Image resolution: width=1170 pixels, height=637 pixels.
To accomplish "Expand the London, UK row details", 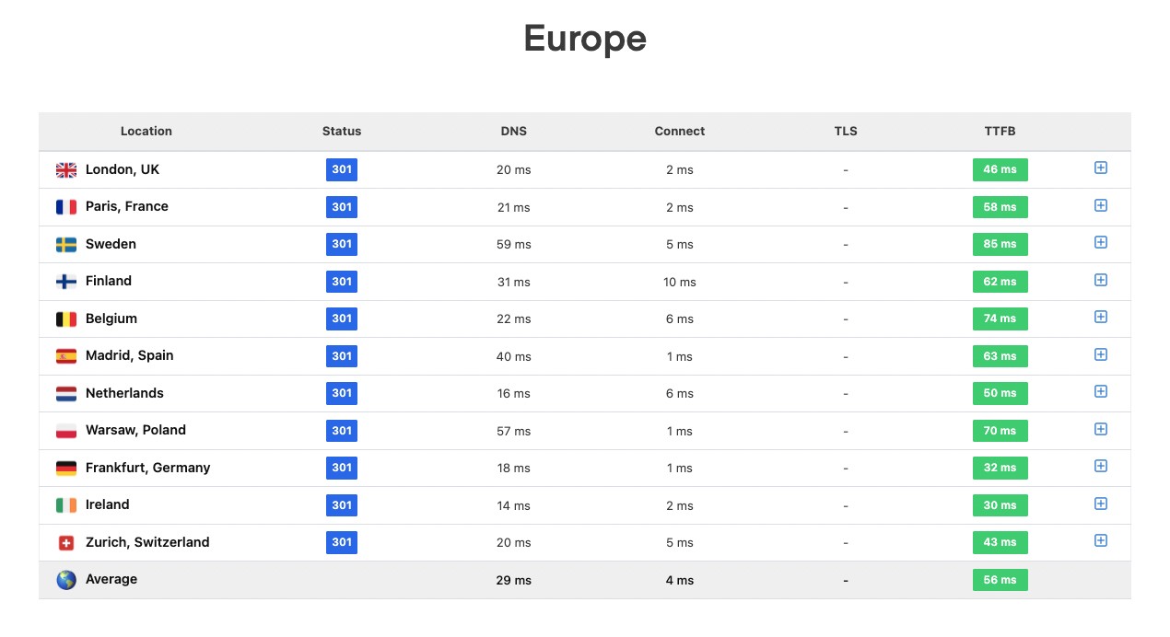I will (x=1100, y=168).
